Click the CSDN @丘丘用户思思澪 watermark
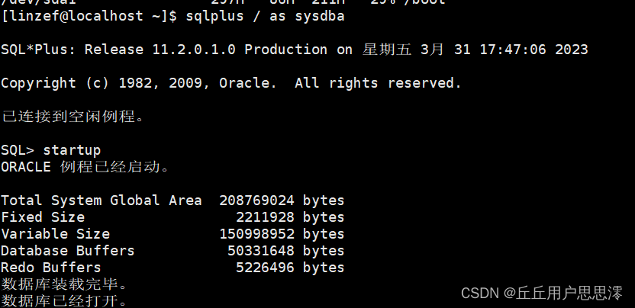 click(541, 293)
